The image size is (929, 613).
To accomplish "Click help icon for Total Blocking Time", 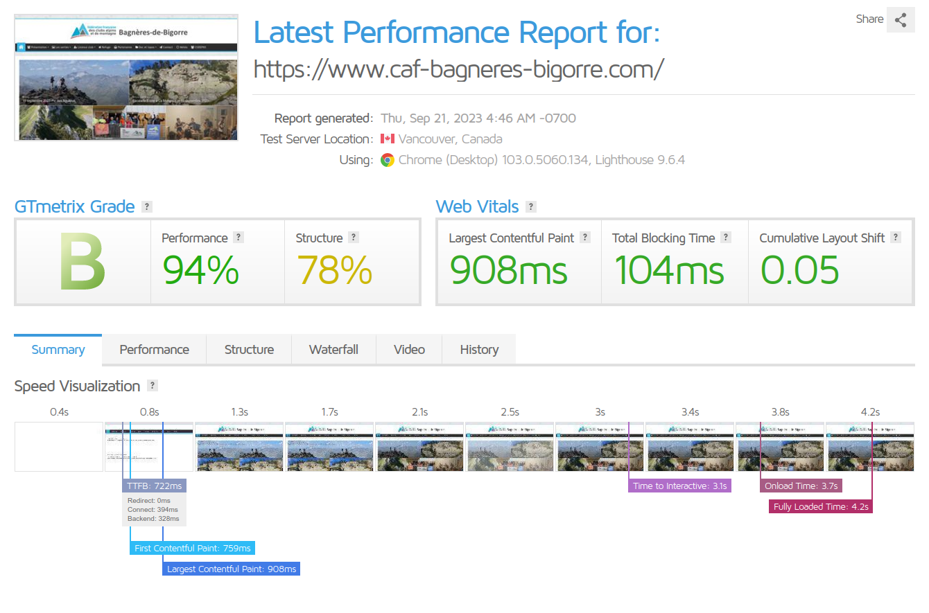I will 726,238.
